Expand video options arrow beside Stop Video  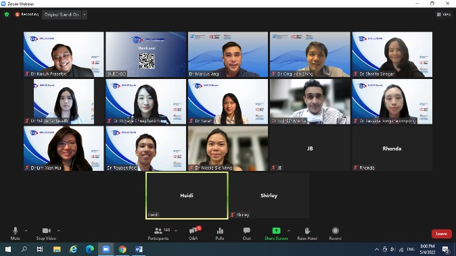pos(58,231)
